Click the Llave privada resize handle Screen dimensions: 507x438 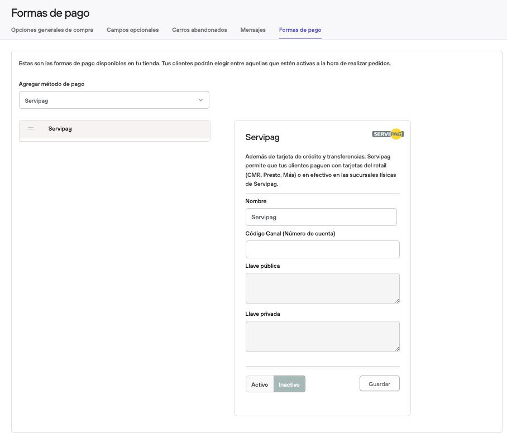397,349
